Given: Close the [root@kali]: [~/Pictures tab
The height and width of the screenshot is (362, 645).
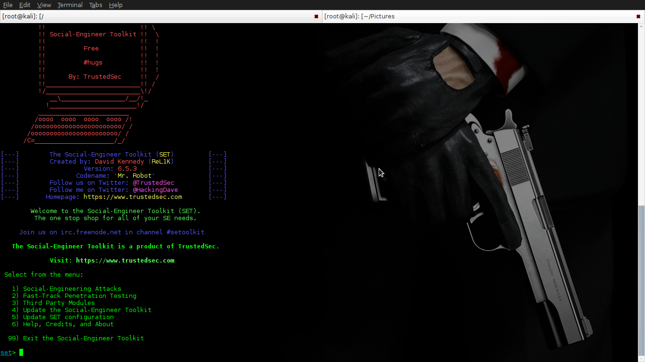Looking at the screenshot, I should [638, 16].
